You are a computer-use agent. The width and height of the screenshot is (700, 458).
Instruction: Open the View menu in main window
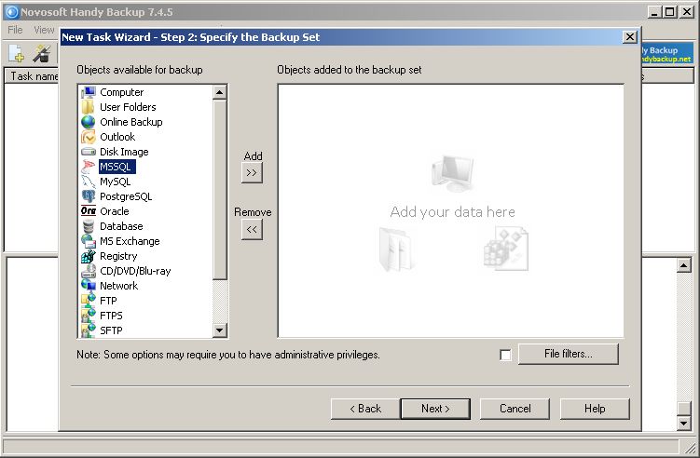click(x=44, y=30)
